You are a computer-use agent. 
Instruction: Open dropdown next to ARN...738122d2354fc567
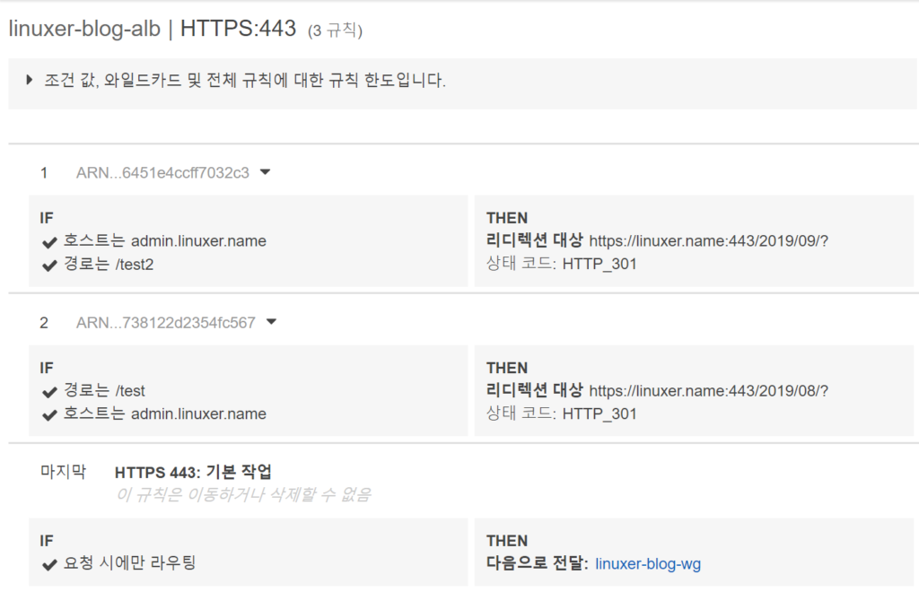(x=272, y=322)
